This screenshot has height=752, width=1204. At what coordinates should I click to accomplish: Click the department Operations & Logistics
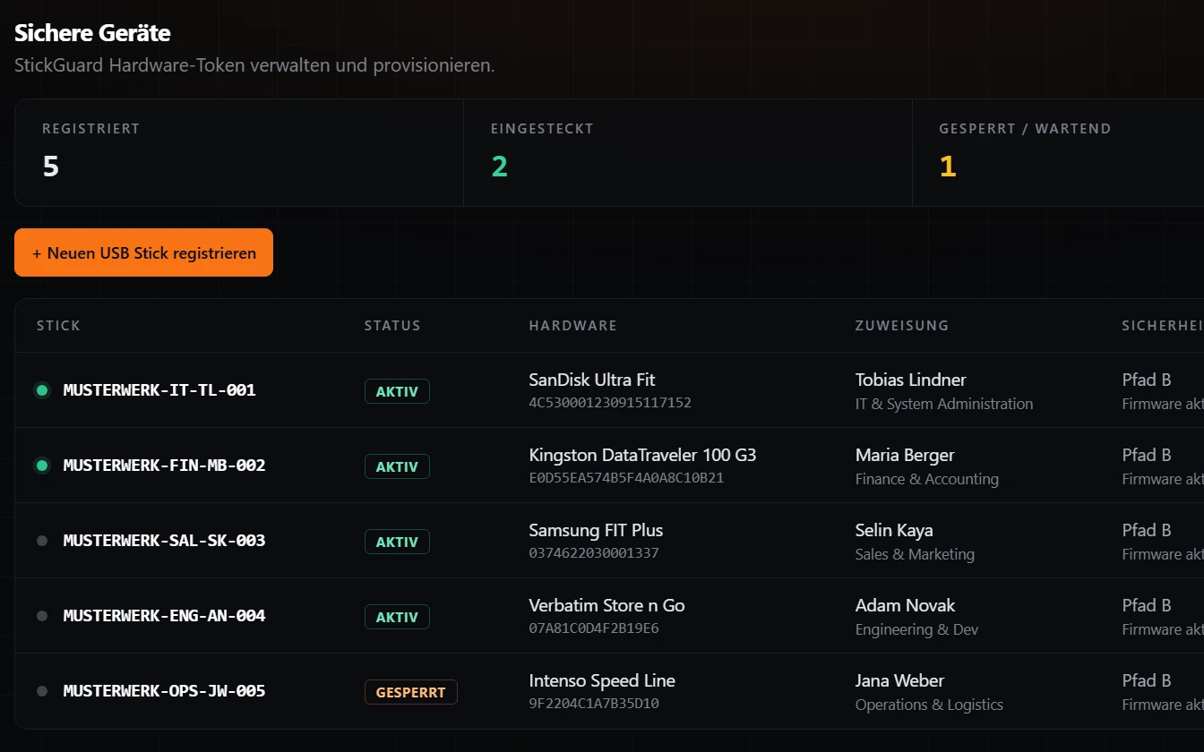929,705
